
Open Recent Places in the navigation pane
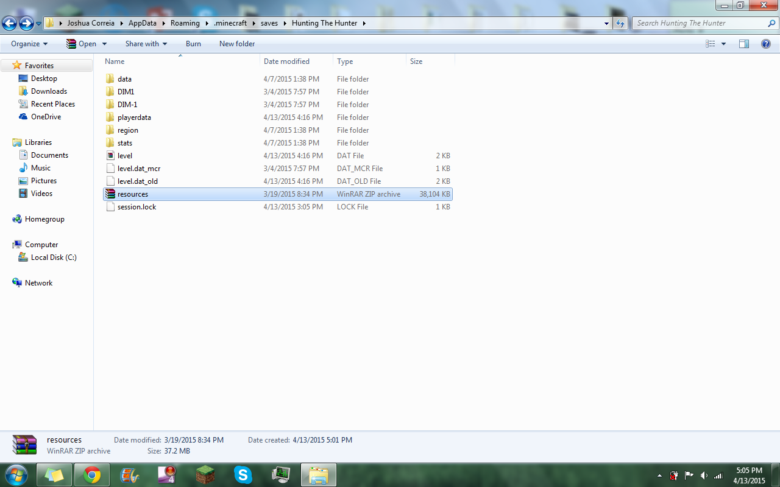pos(53,104)
